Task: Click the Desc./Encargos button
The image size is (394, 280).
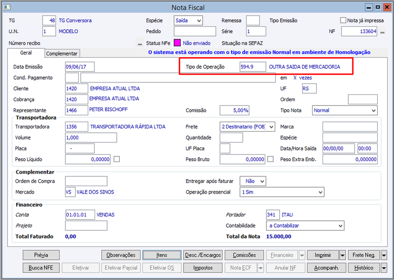Action: pos(203,255)
